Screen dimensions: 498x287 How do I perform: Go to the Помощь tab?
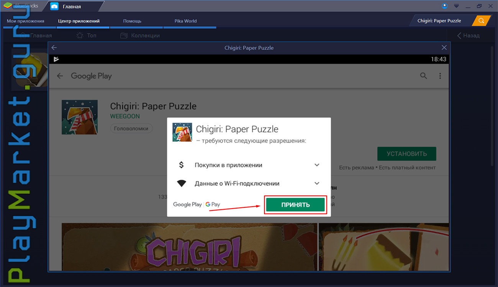click(132, 21)
